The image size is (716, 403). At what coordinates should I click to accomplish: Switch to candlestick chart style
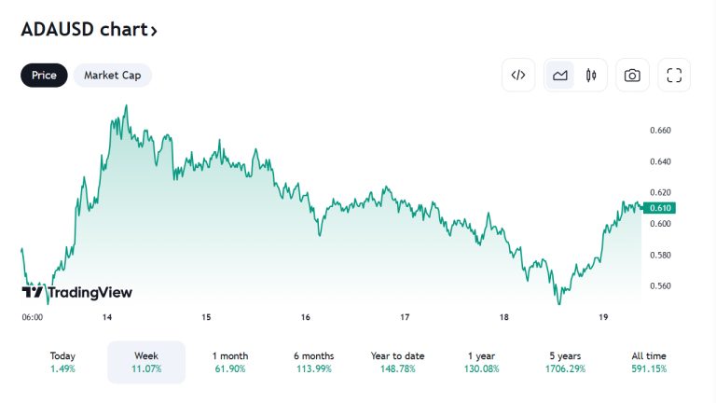click(x=591, y=76)
